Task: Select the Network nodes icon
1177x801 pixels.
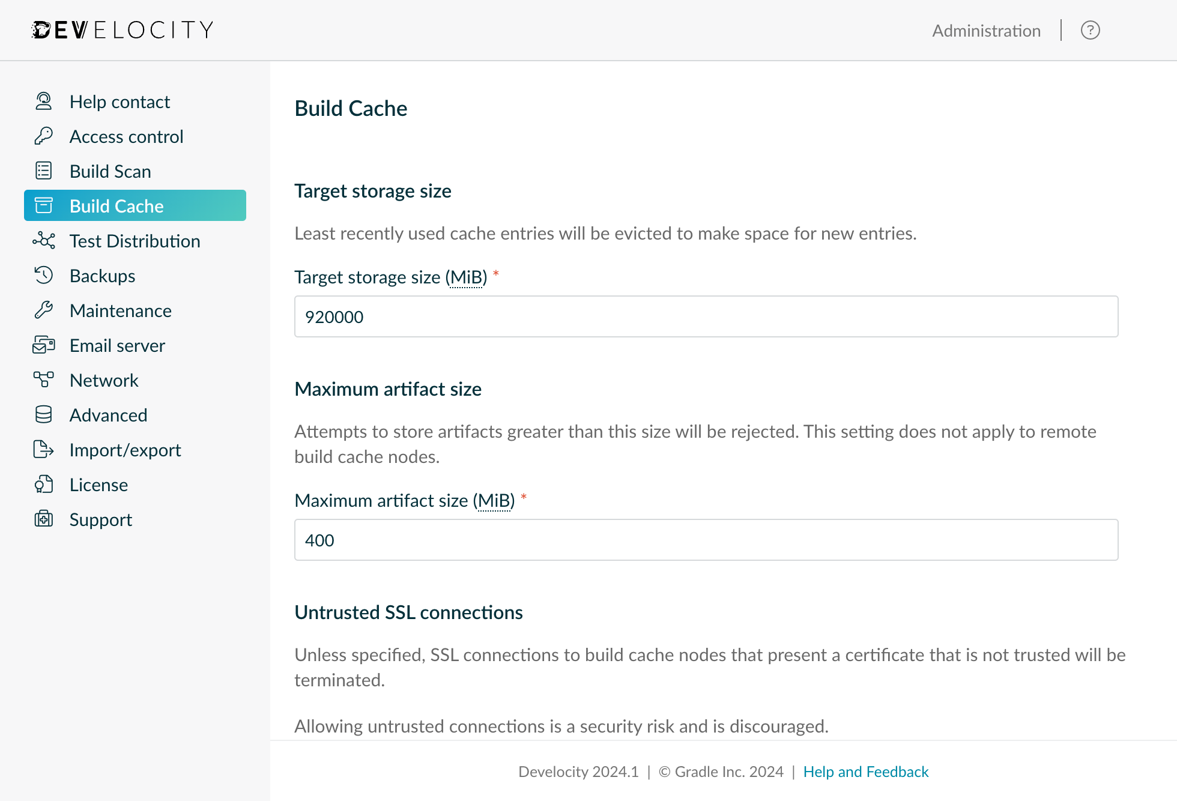Action: (x=43, y=380)
